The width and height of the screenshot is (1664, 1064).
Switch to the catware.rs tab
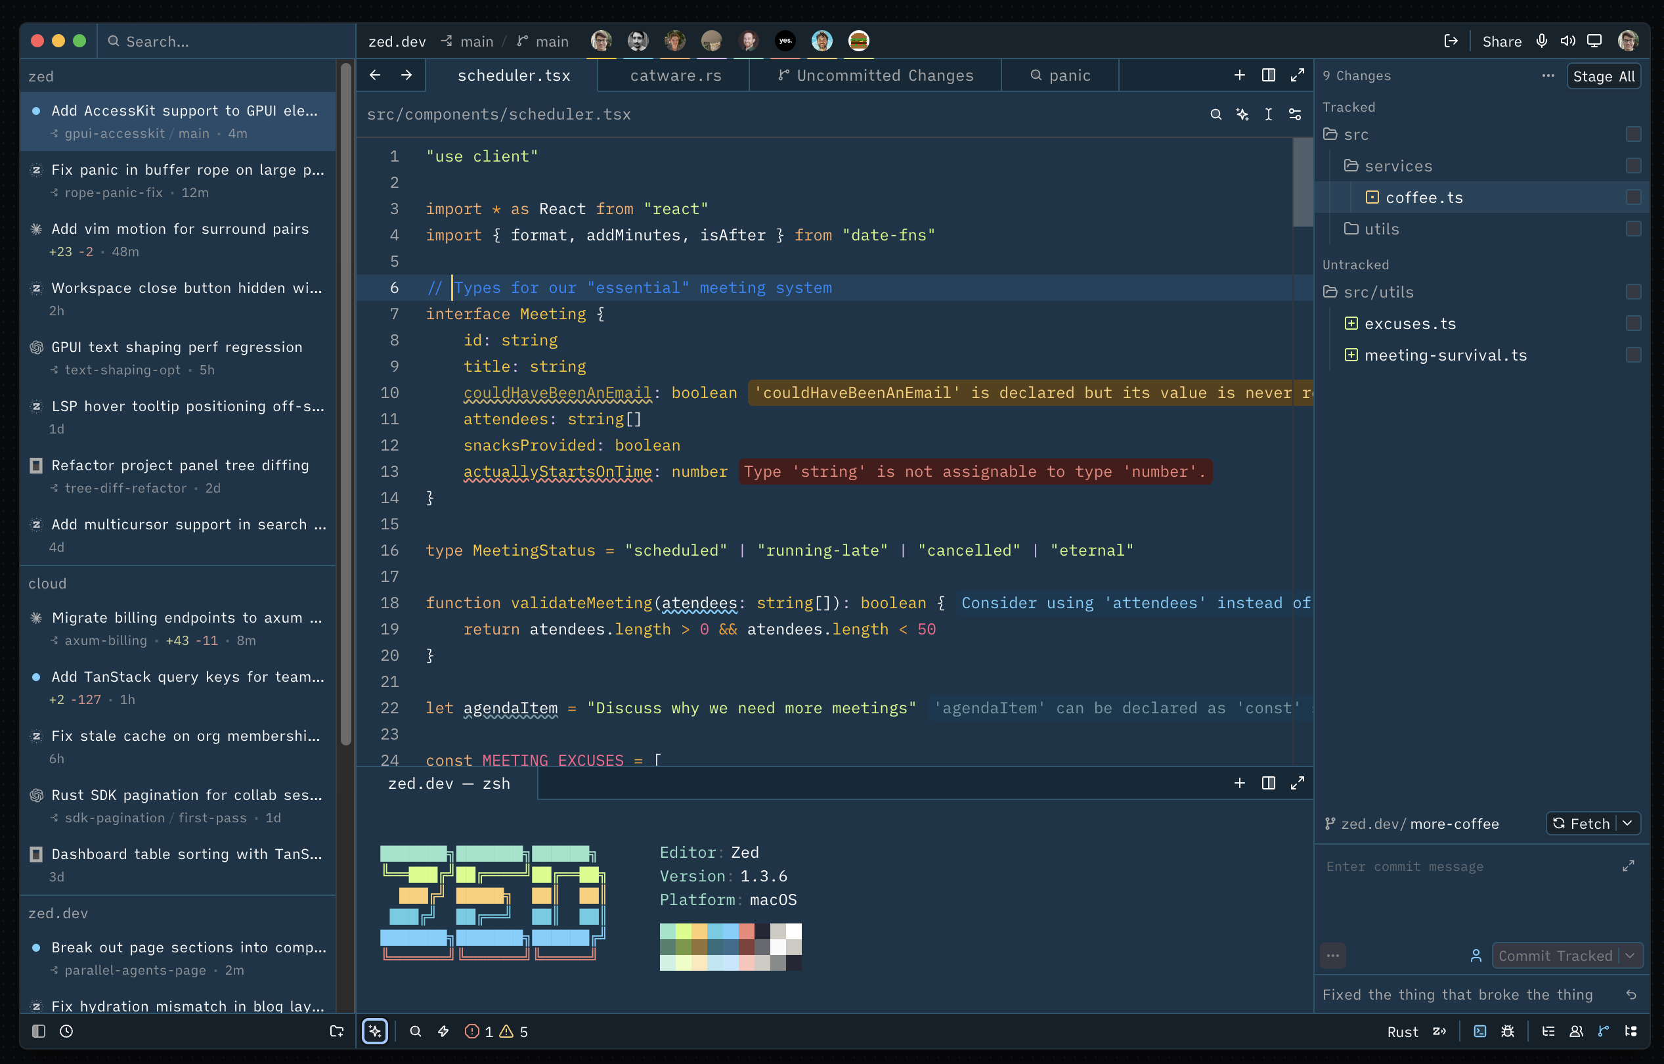pyautogui.click(x=675, y=76)
